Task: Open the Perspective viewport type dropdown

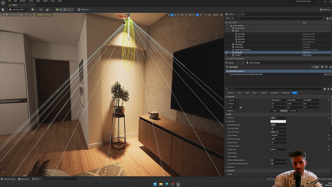Action: point(12,15)
